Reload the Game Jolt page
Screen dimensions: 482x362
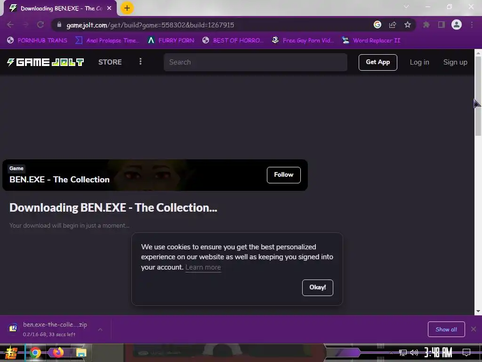tap(40, 25)
